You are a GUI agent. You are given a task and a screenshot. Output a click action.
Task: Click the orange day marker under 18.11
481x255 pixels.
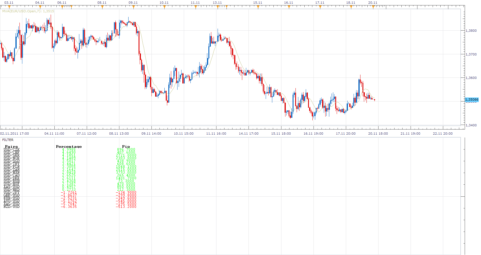coord(351,7)
